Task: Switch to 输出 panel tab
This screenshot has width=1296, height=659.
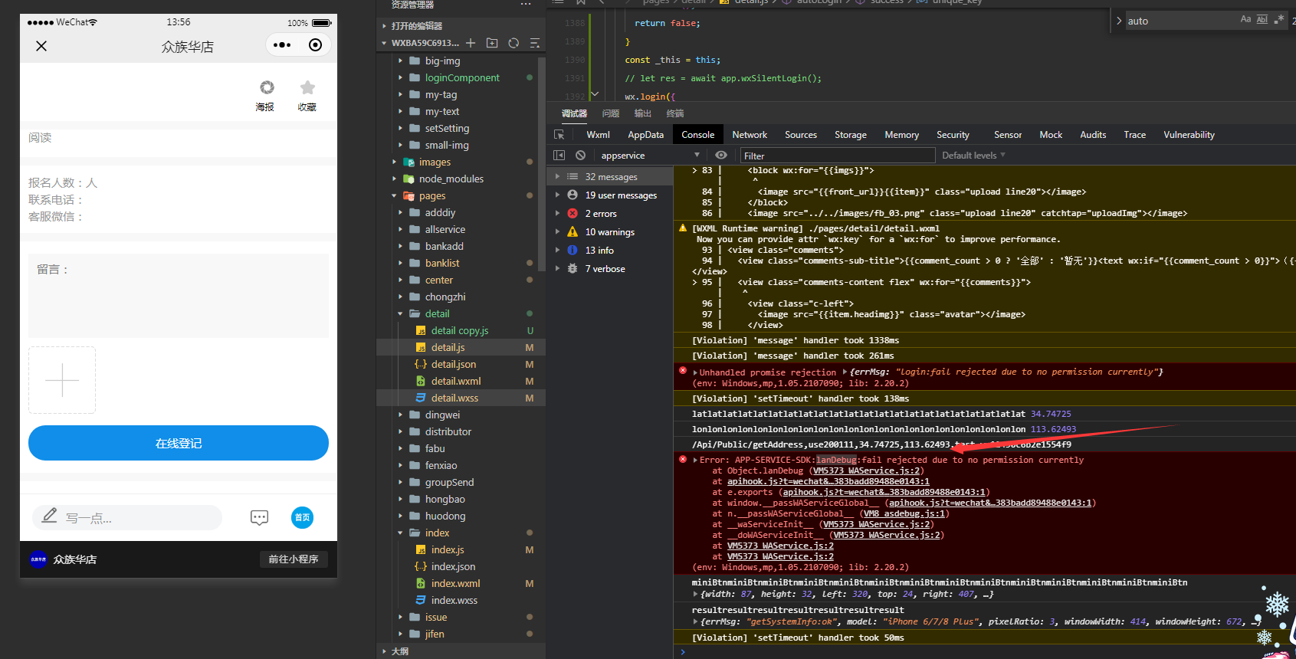Action: point(643,113)
